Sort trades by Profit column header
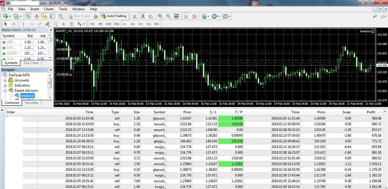Screen dimensions: 388x189 pos(371,112)
